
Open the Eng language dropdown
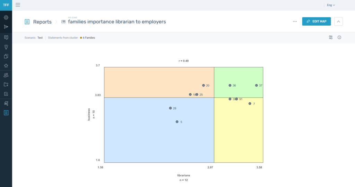(x=331, y=5)
